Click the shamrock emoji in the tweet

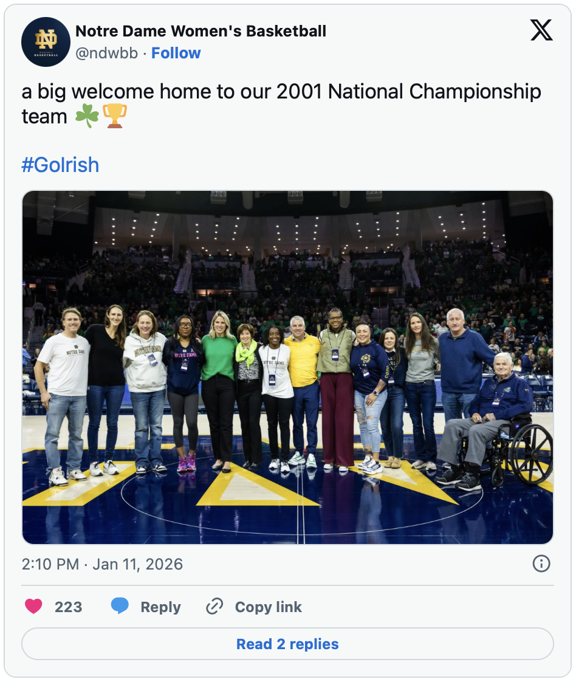click(x=87, y=116)
